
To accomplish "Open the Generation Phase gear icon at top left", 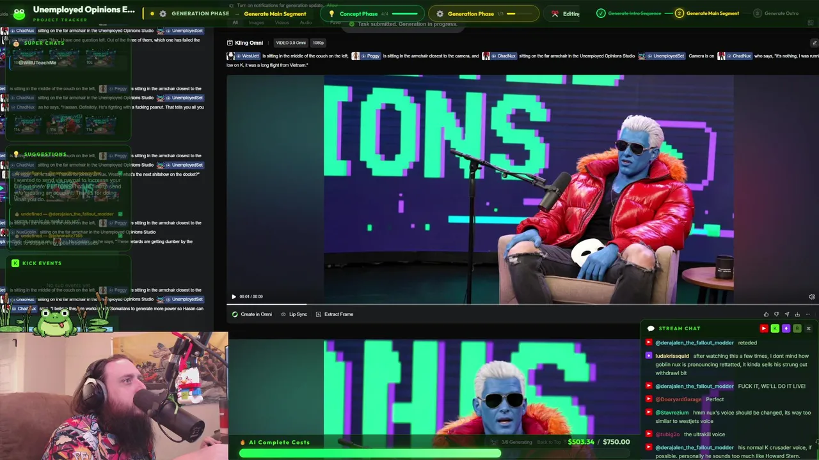I will pyautogui.click(x=163, y=13).
